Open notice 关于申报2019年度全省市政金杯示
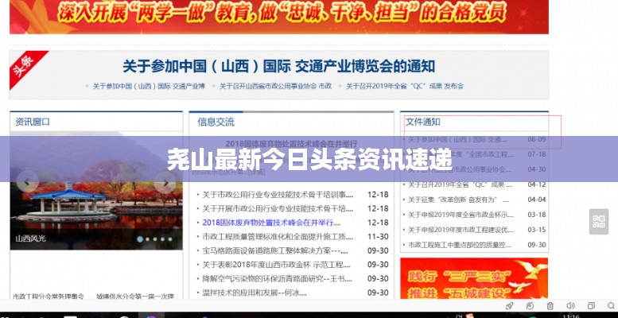Image resolution: width=618 pixels, height=318 pixels. [461, 215]
